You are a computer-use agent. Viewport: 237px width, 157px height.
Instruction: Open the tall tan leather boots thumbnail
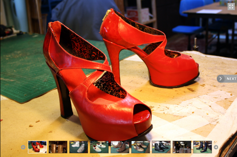[58, 147]
